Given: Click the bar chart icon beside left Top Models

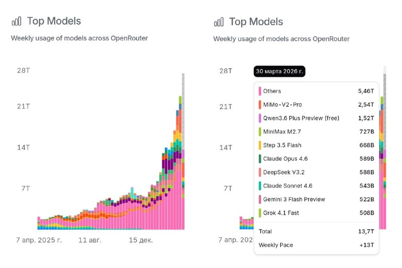Looking at the screenshot, I should pos(17,21).
